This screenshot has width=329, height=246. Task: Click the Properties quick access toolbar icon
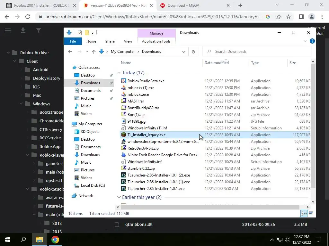pos(80,33)
